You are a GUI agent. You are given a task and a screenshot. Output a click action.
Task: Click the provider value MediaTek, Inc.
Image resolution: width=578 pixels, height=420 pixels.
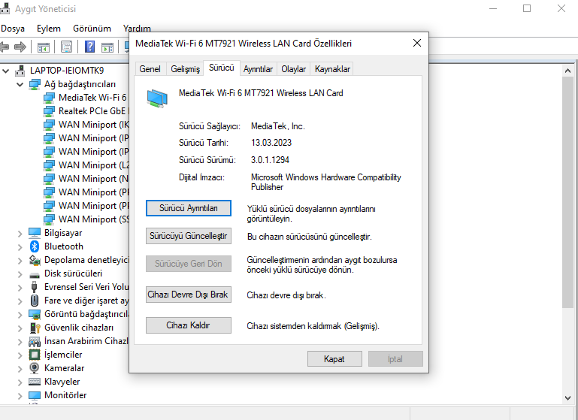278,126
